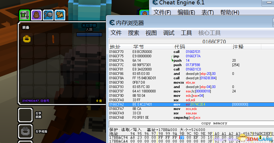Click the 米拉罗娜 character name label
Screen dimensions: 274x143
pyautogui.click(x=89, y=25)
